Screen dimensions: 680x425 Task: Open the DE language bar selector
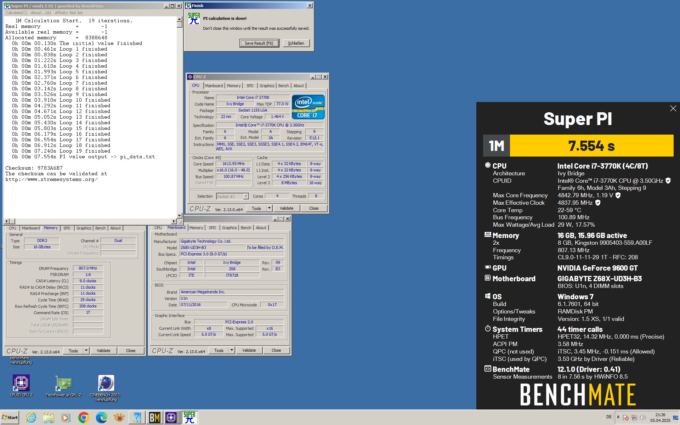click(609, 417)
